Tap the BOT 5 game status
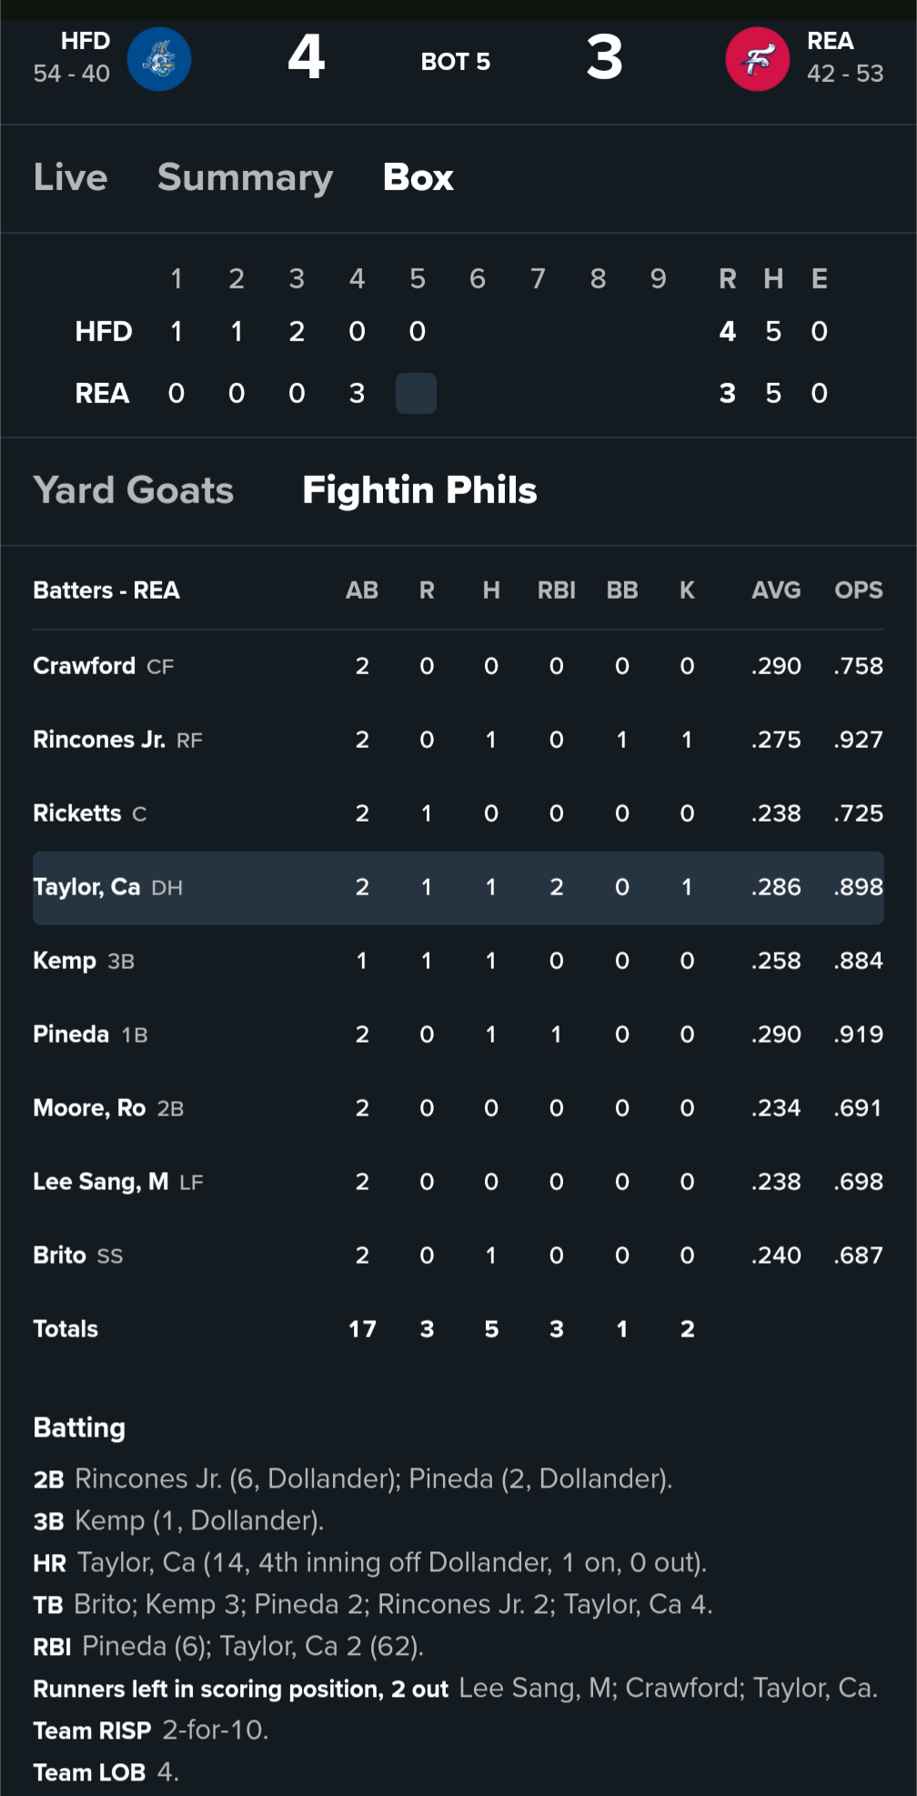The height and width of the screenshot is (1796, 917). 455,61
